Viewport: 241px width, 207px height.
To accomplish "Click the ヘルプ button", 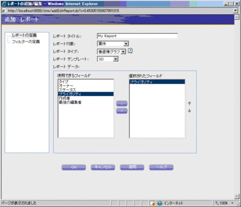I will (161, 167).
